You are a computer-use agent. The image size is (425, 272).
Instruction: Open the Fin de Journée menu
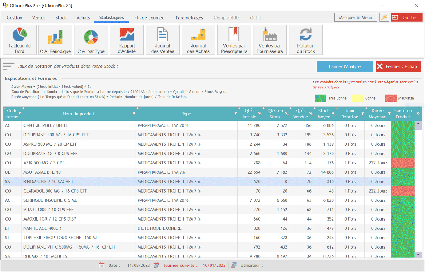[x=149, y=18]
